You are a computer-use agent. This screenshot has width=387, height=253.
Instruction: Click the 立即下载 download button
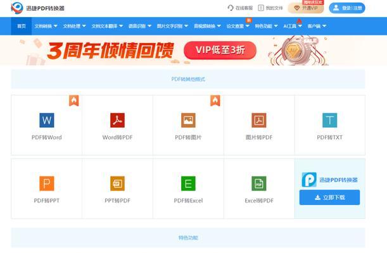(329, 197)
